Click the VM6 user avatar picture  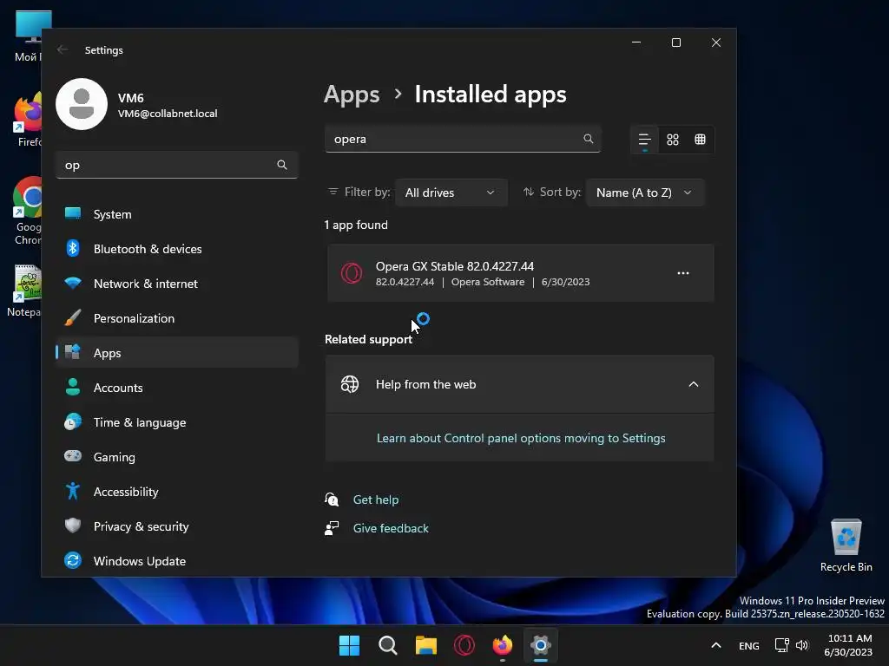point(82,104)
